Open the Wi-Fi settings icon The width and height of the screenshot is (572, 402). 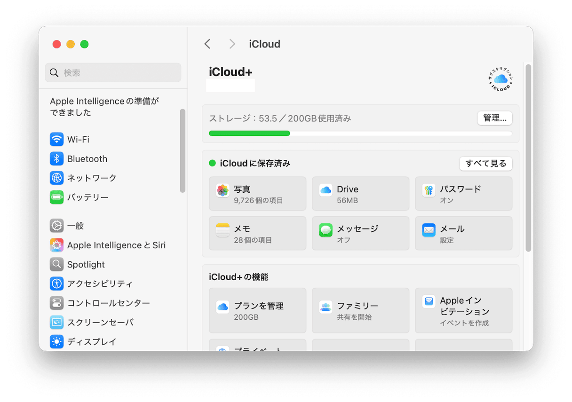(56, 139)
